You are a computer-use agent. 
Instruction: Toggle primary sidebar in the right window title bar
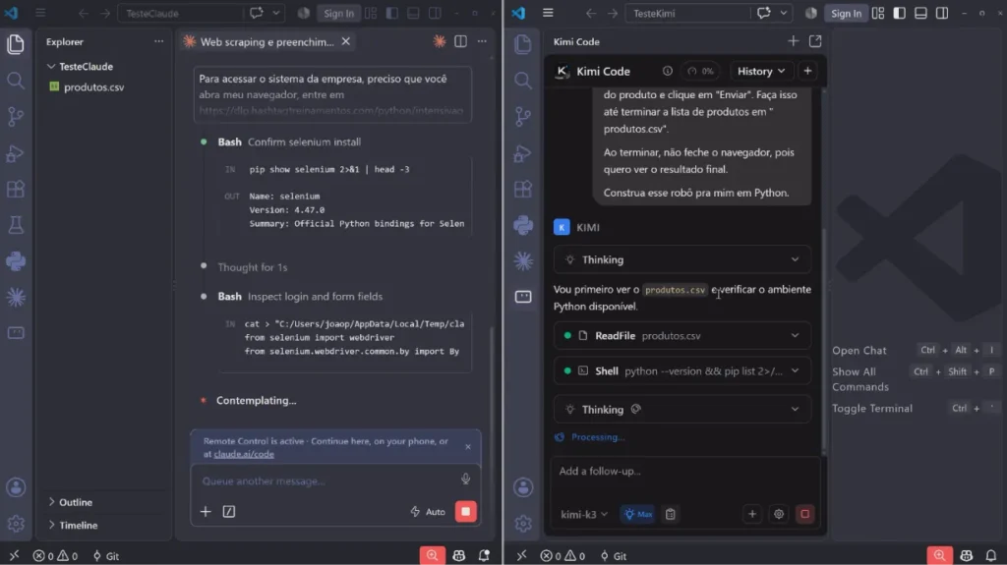click(x=899, y=13)
